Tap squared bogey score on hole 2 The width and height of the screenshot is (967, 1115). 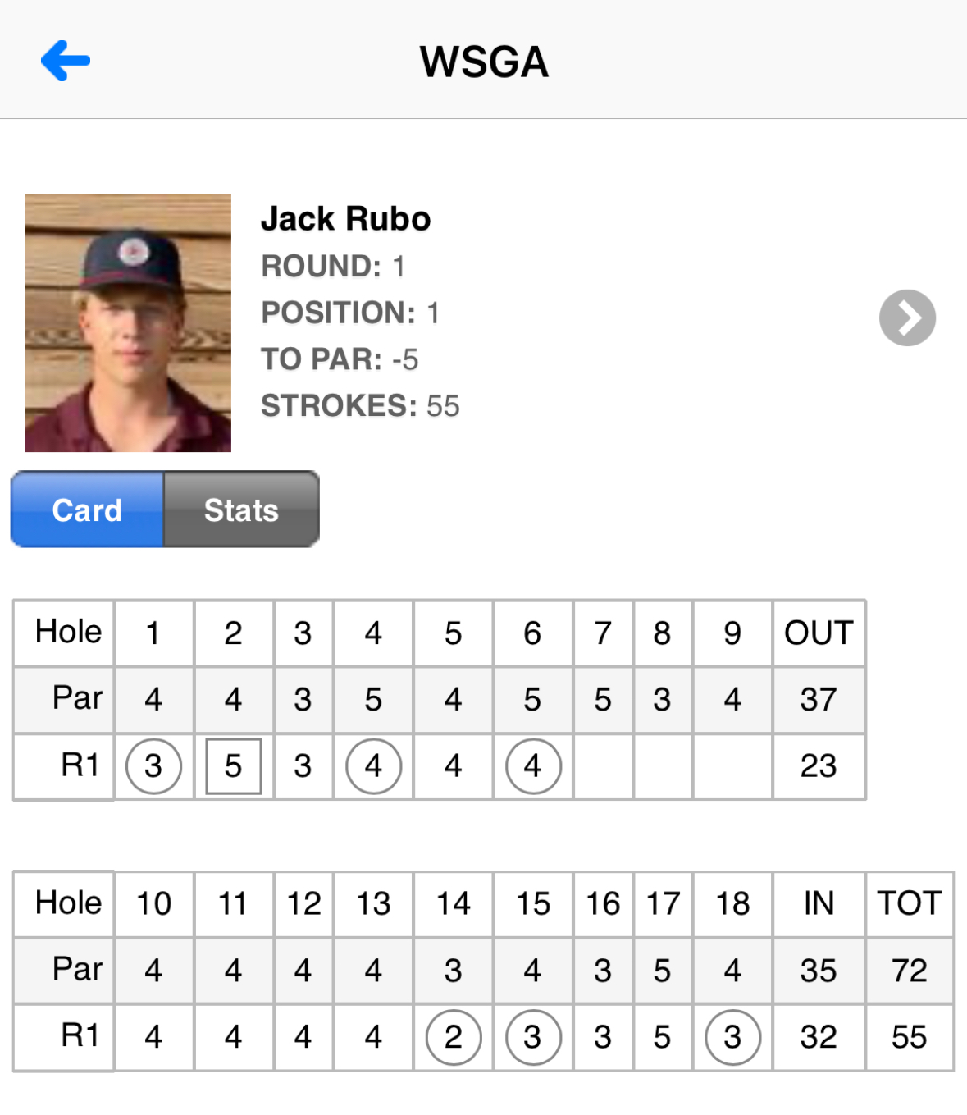[234, 766]
